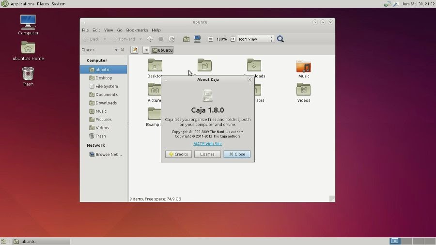Screen dimensions: 436x245
Task: Select Documents folder icon in file view
Action: 204,65
